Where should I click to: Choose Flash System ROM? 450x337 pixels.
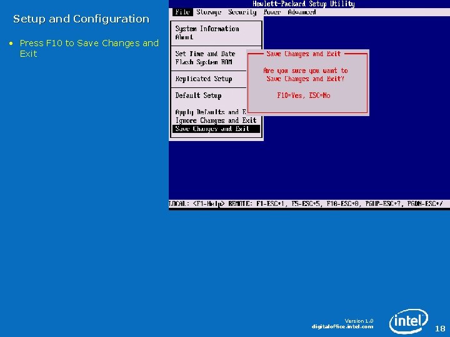point(204,62)
